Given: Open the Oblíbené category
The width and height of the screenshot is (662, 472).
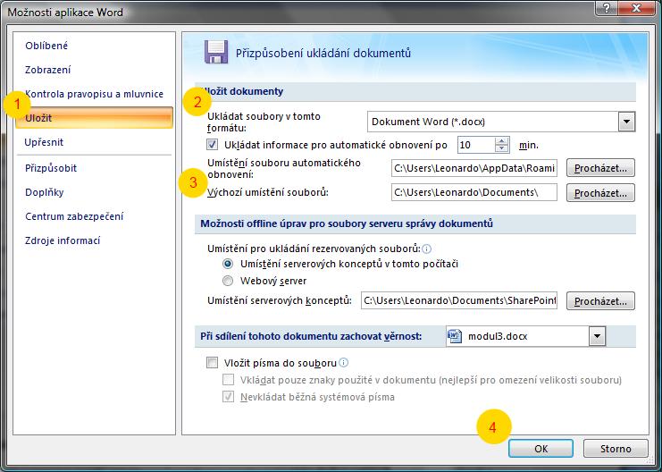Looking at the screenshot, I should pos(46,46).
